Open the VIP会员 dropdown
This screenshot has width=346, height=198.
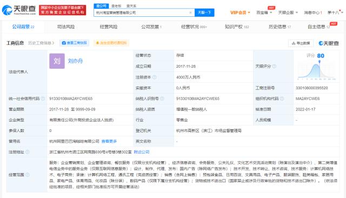pos(240,12)
